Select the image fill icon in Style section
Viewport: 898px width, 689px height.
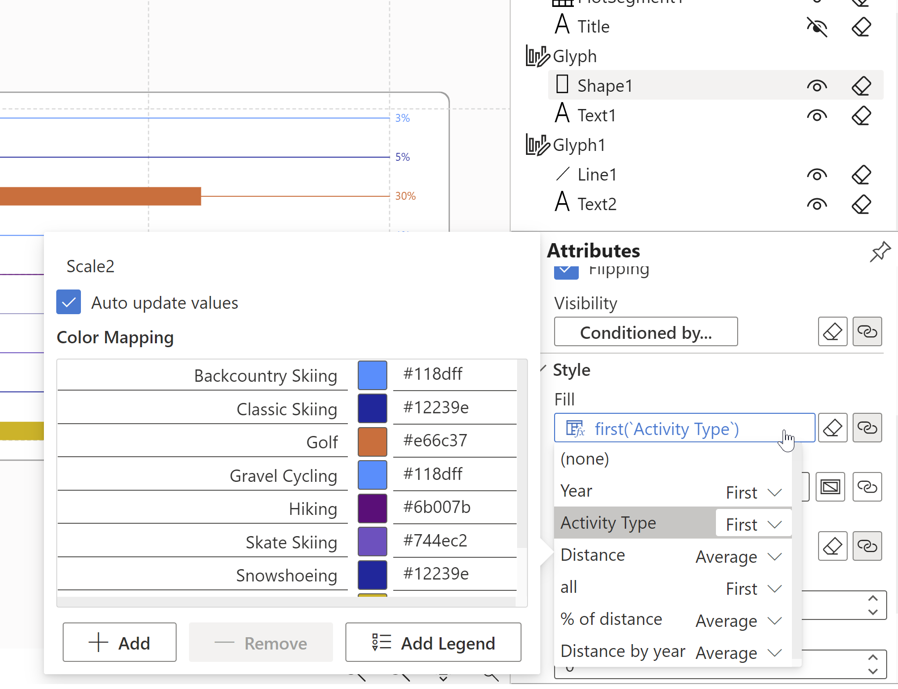coord(830,487)
